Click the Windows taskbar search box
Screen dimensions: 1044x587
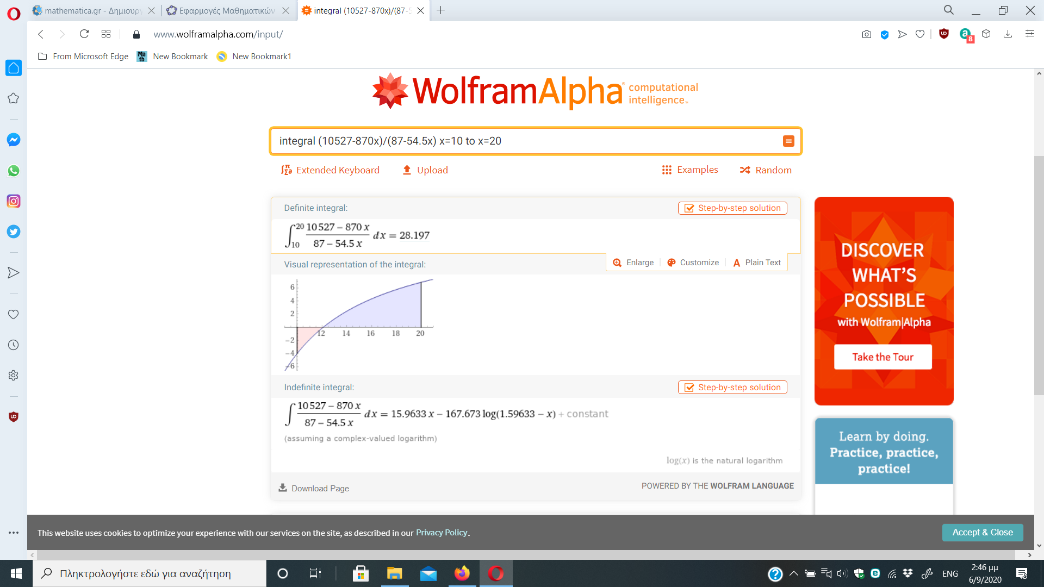click(x=150, y=573)
